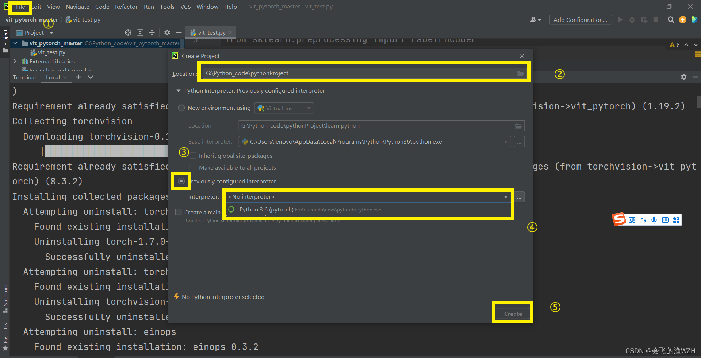
Task: Open the Interpreter No interpreter dropdown
Action: click(x=368, y=197)
